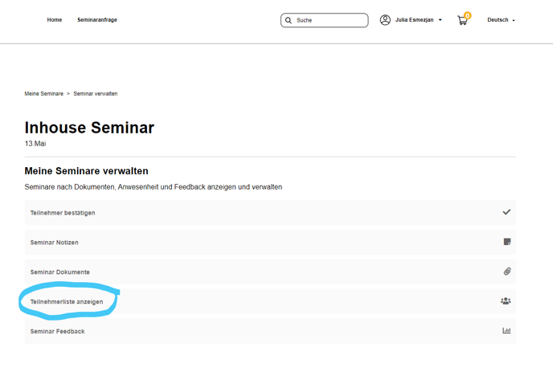Click the arrow next to Julia Esmezjan
This screenshot has width=553, height=372.
click(x=440, y=20)
